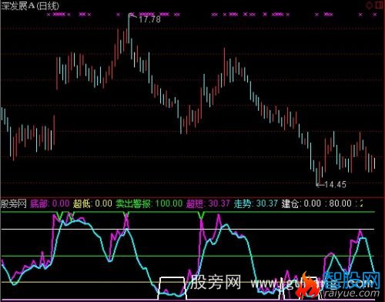This screenshot has width=385, height=302.
Task: Click the 80.00 value in indicator header
Action: click(x=340, y=203)
